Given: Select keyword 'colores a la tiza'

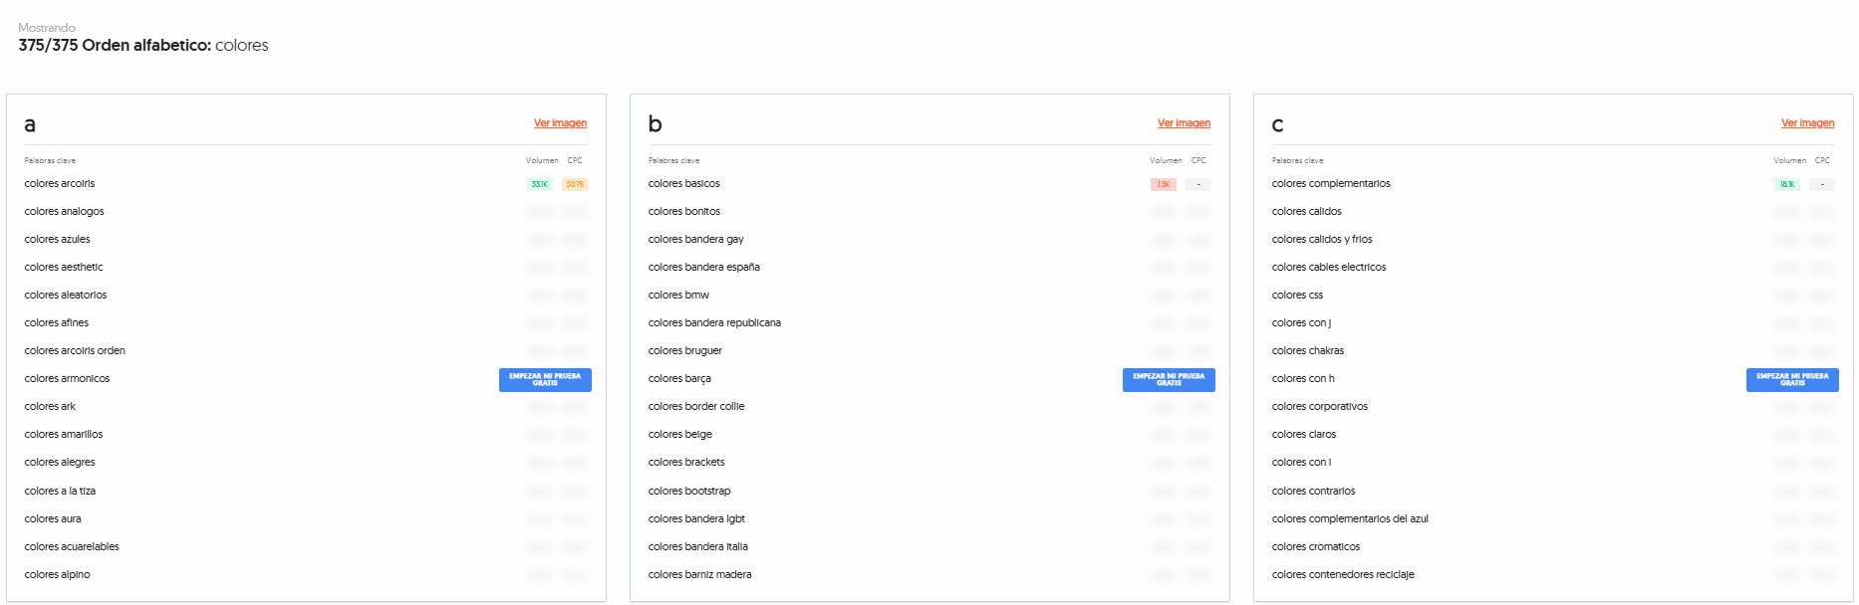Looking at the screenshot, I should pyautogui.click(x=60, y=492).
